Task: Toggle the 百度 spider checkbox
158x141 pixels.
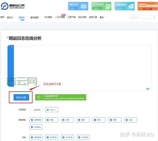Action: pos(52,120)
